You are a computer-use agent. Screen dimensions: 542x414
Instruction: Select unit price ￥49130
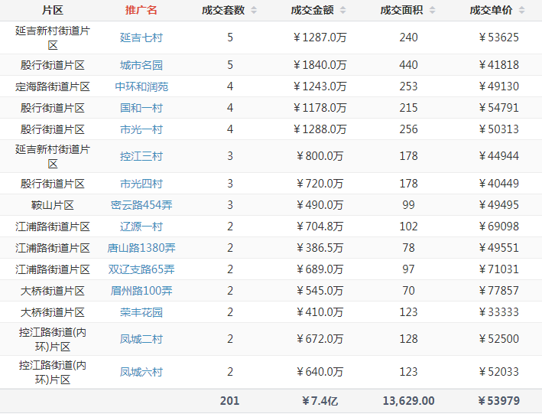[x=498, y=86]
